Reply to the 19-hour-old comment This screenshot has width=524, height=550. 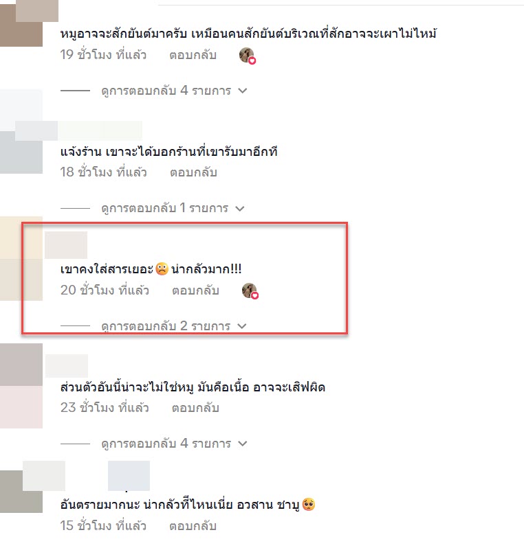193,55
